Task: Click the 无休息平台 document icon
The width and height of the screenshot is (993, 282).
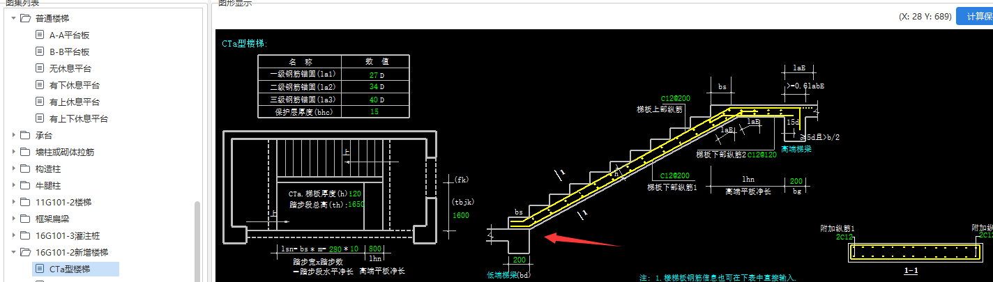Action: pyautogui.click(x=40, y=68)
